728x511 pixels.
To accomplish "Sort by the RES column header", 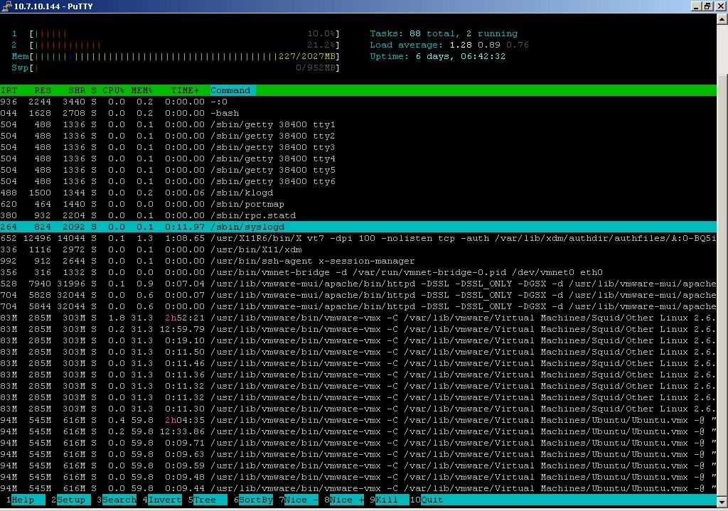I will [x=43, y=90].
